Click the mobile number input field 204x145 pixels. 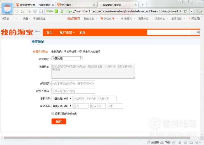tap(95, 98)
